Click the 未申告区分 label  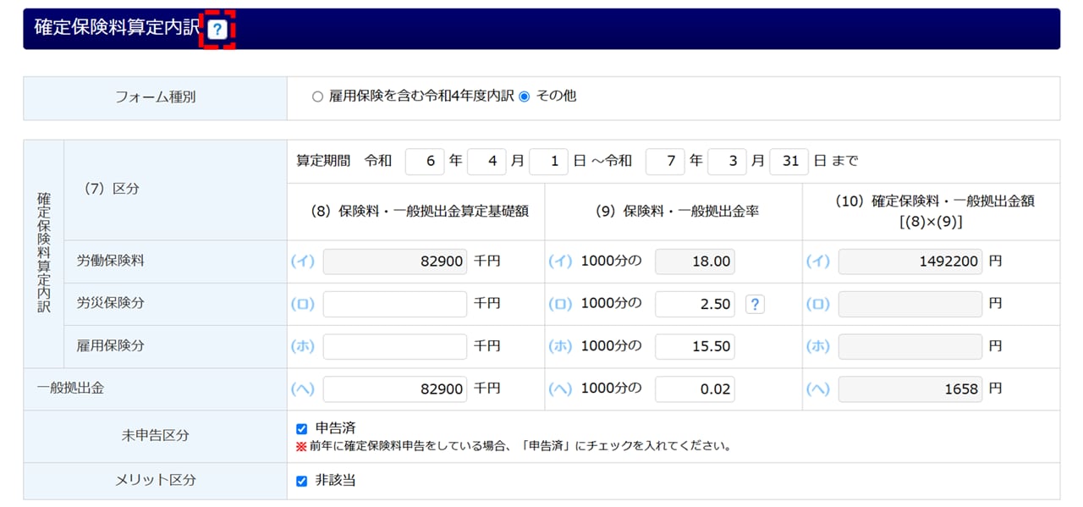155,436
